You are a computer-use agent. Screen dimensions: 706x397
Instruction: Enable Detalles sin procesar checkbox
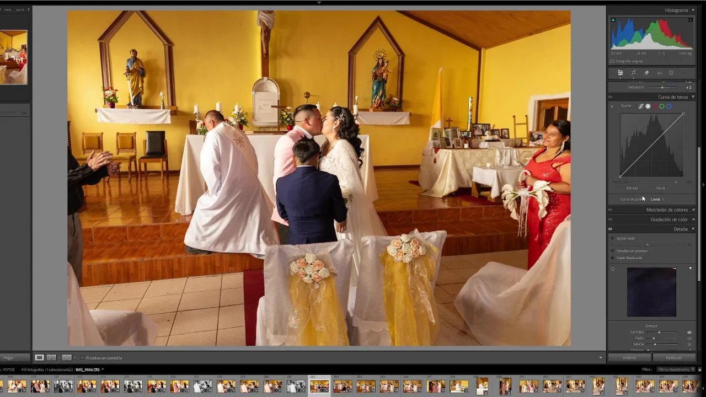(x=612, y=251)
